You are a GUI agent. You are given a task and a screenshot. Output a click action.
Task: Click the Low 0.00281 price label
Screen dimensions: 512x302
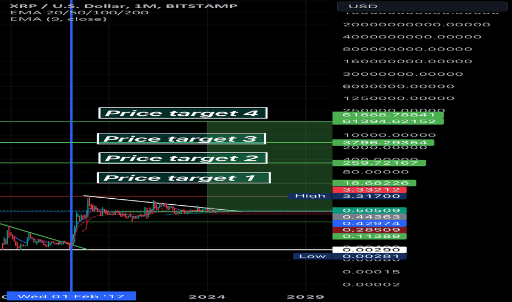tap(350, 256)
